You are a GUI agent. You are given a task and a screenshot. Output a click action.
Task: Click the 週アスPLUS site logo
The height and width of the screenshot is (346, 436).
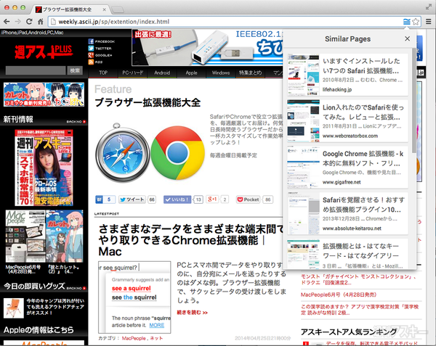tap(44, 52)
